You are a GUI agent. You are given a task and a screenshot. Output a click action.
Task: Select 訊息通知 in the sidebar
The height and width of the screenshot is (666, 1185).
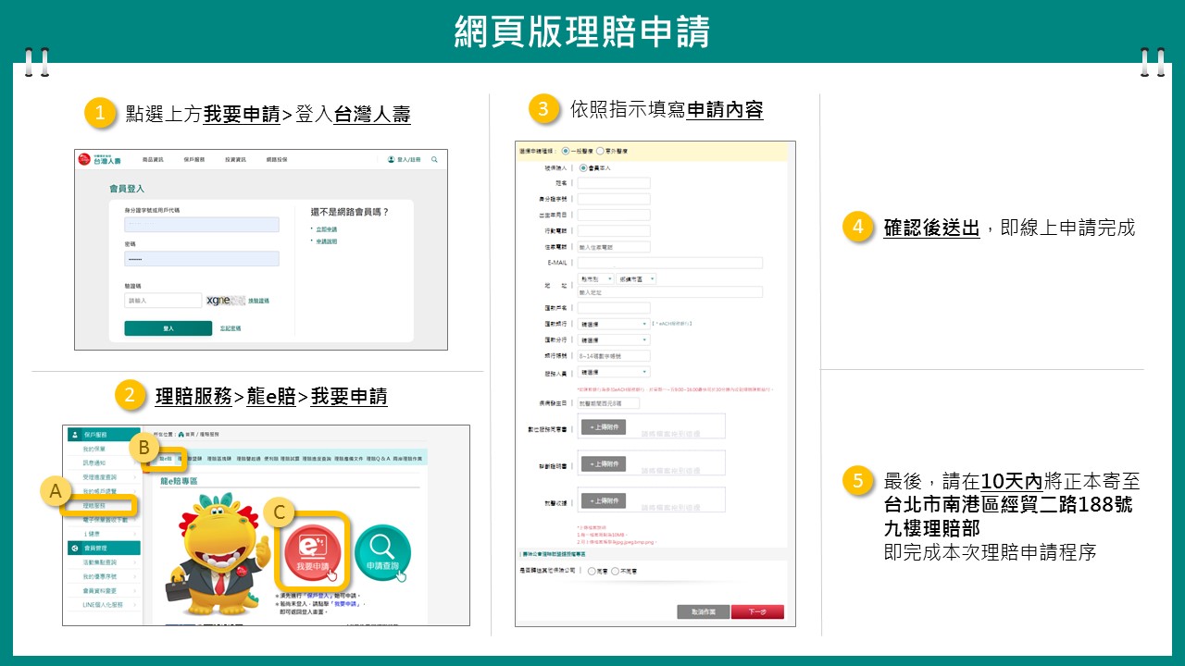pos(94,462)
